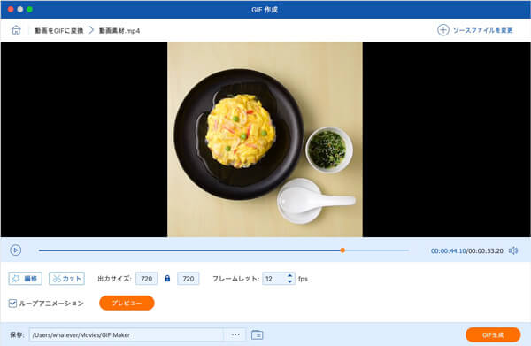
Task: Click the frame rate field showing 12
Action: [274, 279]
